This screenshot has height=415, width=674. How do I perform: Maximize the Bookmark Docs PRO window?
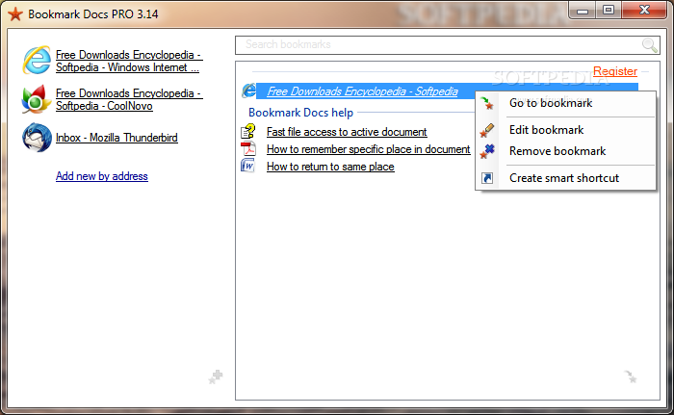(609, 11)
